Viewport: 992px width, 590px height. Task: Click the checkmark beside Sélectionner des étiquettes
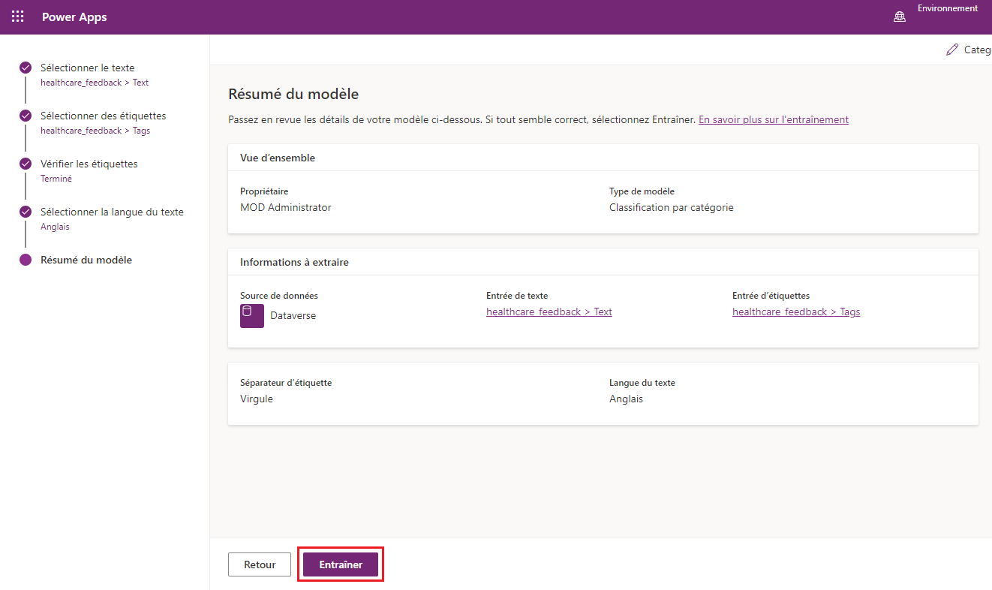coord(26,116)
